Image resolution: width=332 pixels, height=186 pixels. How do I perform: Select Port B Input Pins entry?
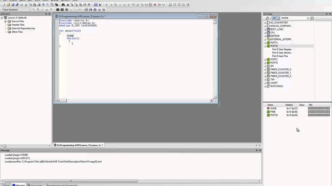click(280, 56)
